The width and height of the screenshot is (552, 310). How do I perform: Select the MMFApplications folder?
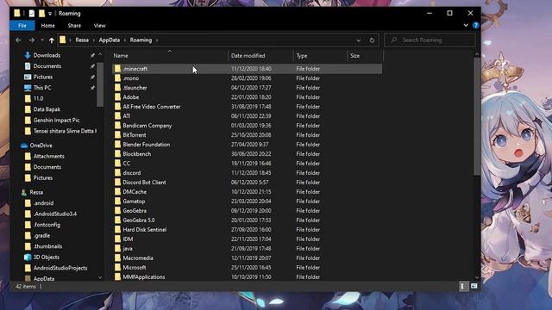pyautogui.click(x=247, y=277)
